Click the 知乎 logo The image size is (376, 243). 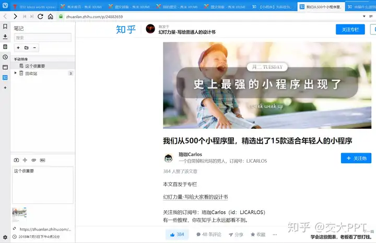point(126,29)
